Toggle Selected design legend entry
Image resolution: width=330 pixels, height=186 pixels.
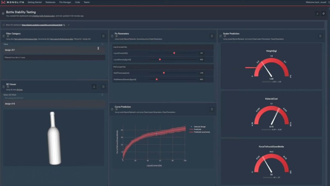[200, 127]
